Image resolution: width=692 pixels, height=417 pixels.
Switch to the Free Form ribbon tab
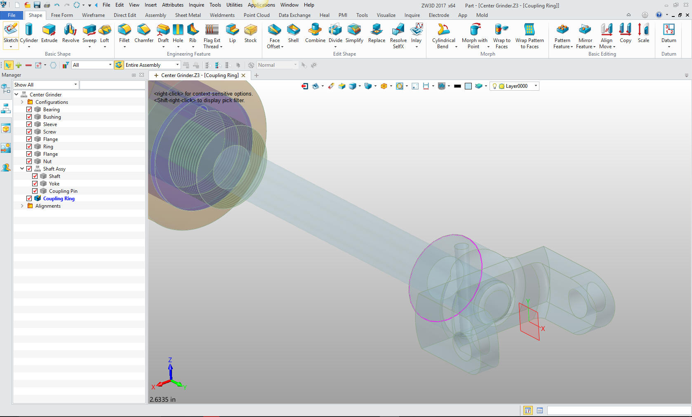point(62,15)
